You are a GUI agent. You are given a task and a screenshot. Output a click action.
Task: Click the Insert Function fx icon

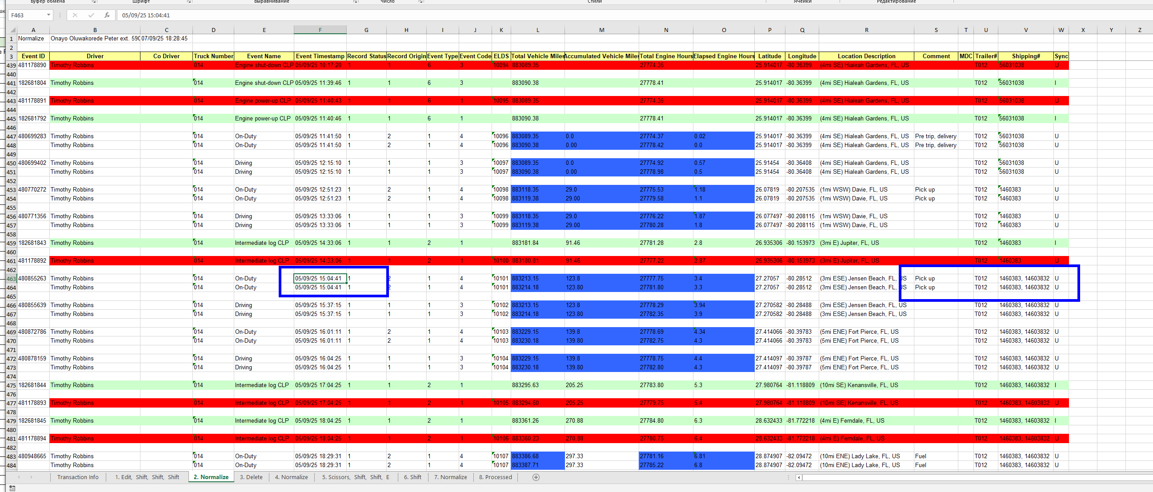tap(107, 15)
